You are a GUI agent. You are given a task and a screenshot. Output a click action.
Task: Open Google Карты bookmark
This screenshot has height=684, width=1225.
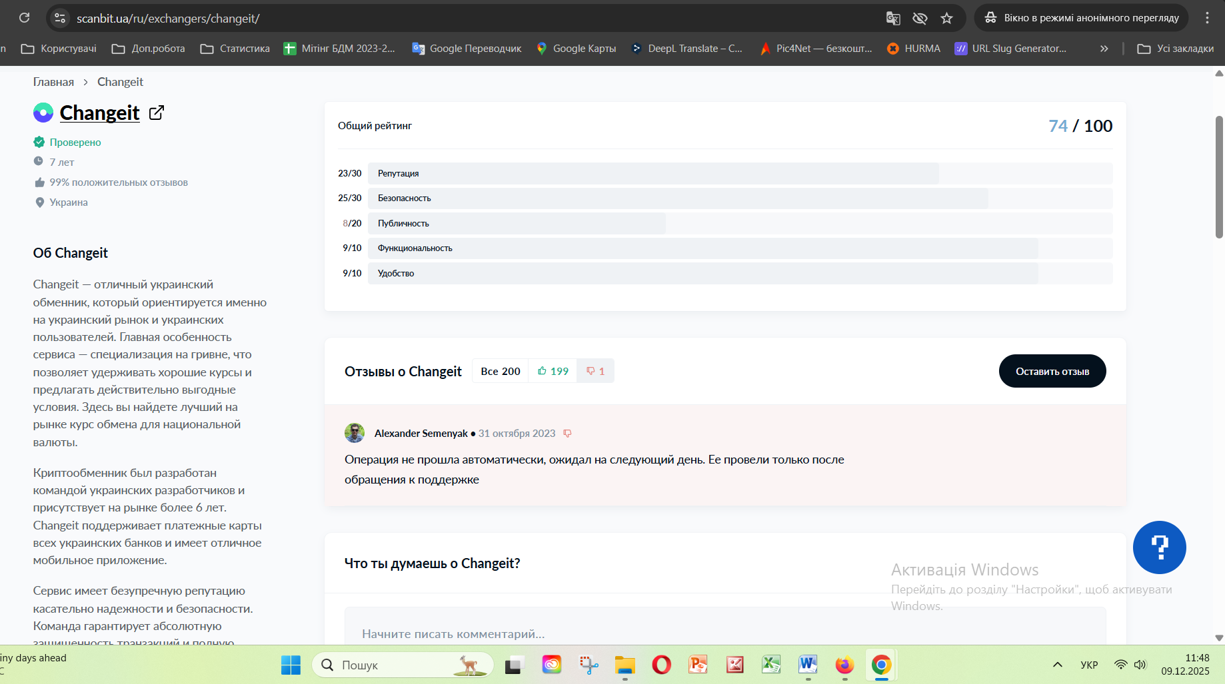tap(576, 49)
